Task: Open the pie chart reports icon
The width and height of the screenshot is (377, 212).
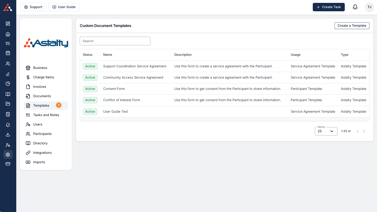Action: 8,84
